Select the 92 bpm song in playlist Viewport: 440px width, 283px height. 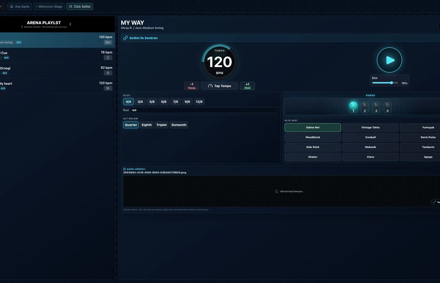tap(57, 71)
